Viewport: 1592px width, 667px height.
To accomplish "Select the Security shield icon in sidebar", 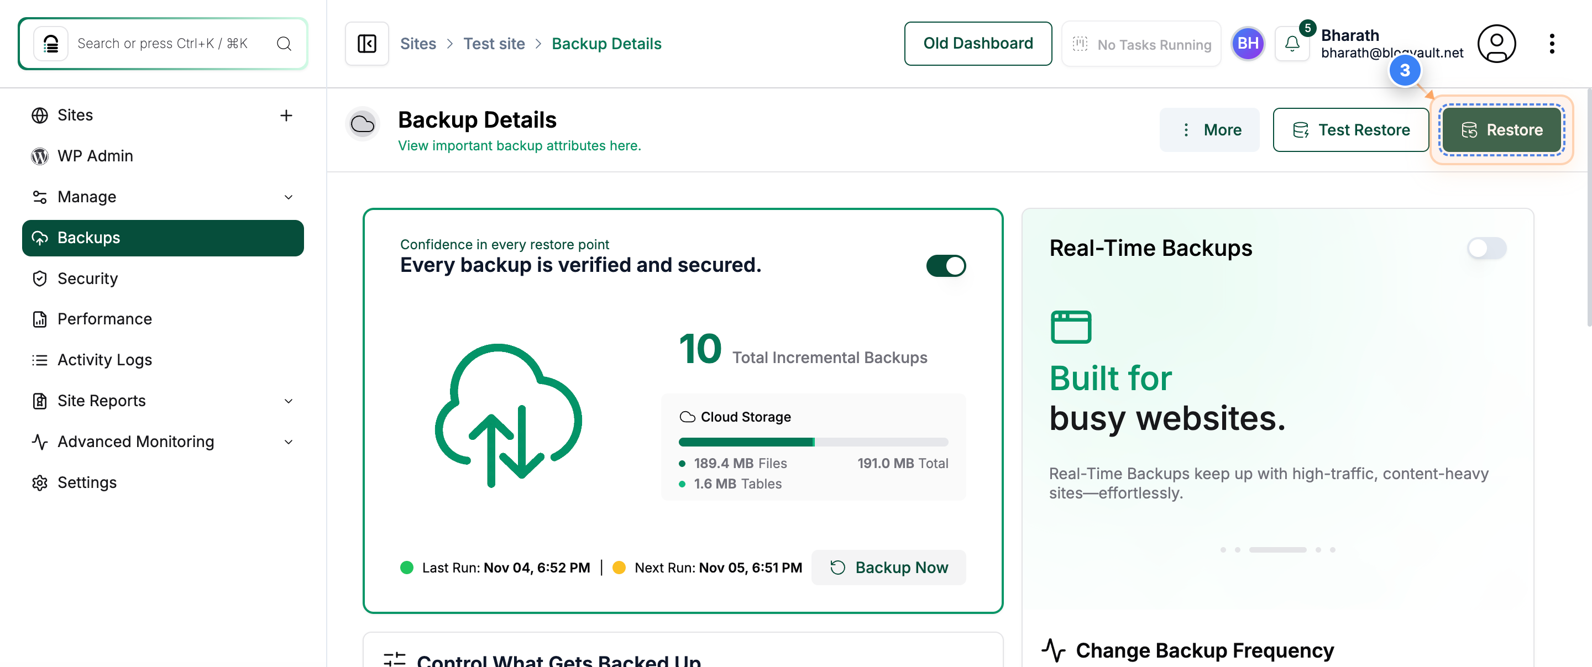I will pos(40,279).
